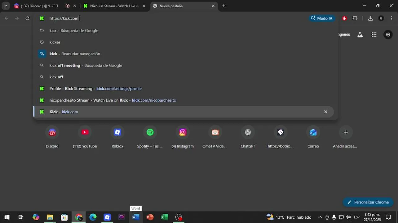Open a new tab with plus button
The height and width of the screenshot is (223, 398).
click(224, 6)
